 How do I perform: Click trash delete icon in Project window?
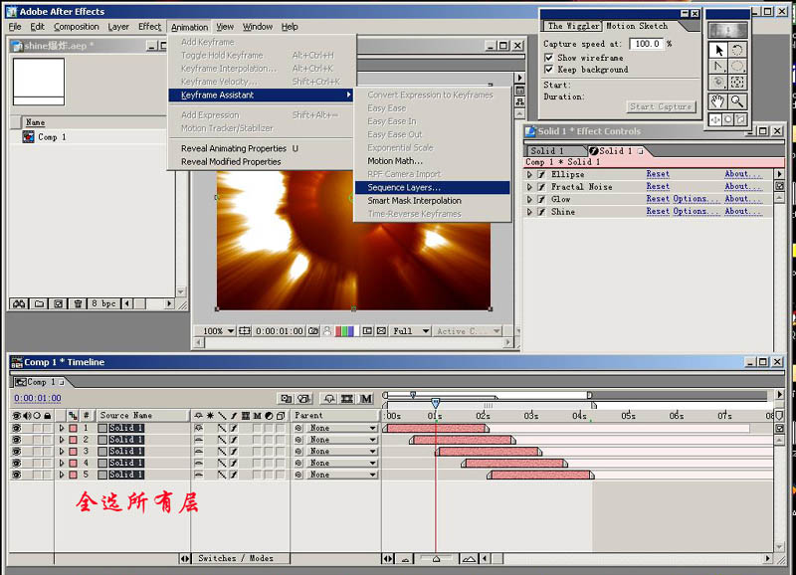(x=78, y=303)
